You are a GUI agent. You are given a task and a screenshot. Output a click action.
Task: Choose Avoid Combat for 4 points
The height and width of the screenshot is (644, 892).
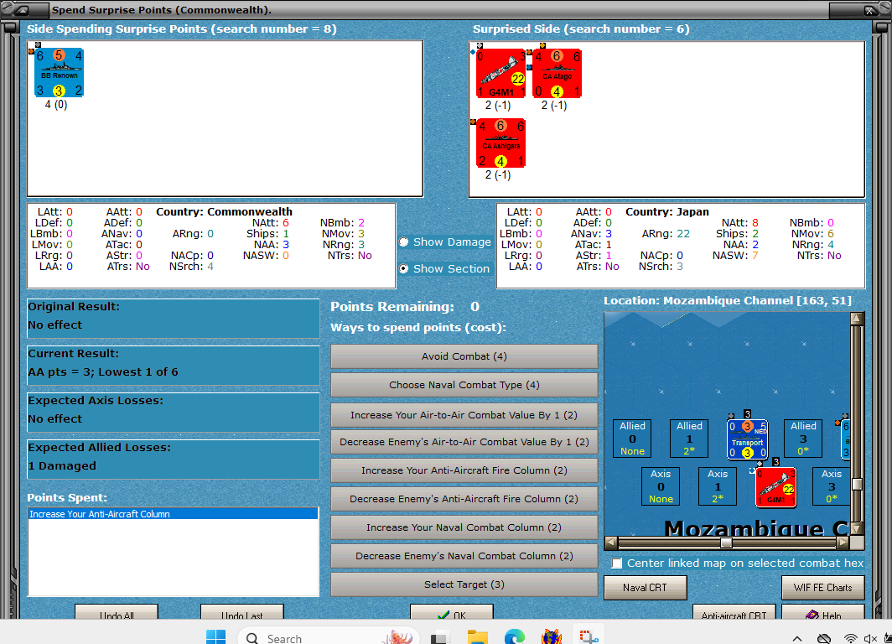pos(464,356)
